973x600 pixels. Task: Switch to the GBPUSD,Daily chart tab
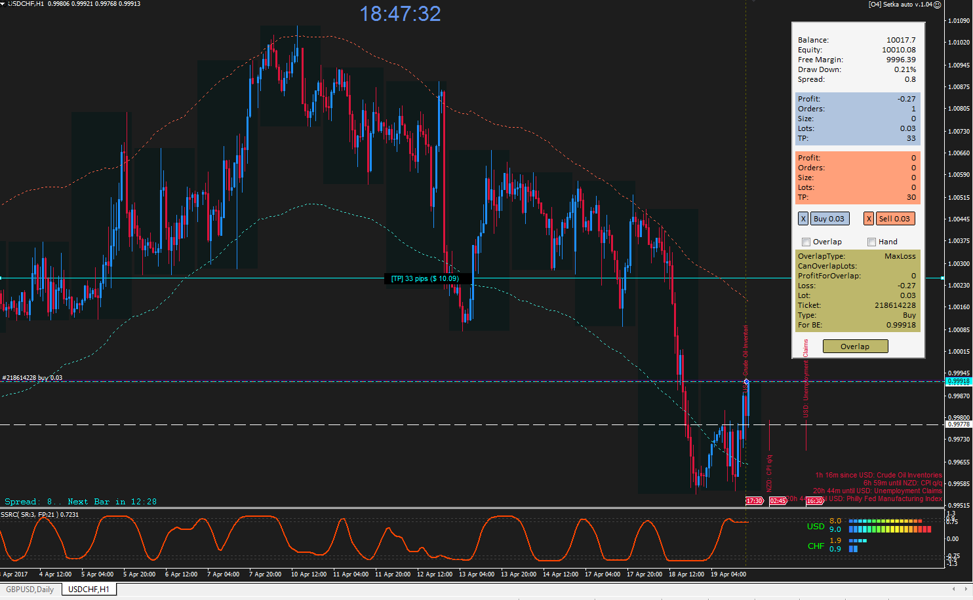point(31,590)
